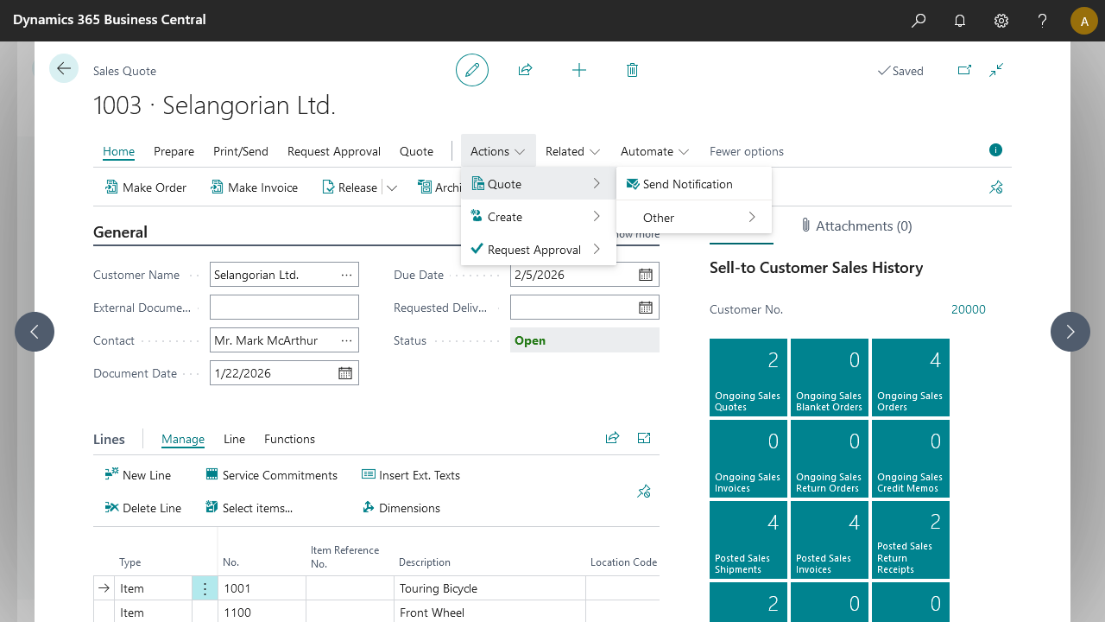Viewport: 1105px width, 622px height.
Task: Go back with the back arrow
Action: (64, 68)
